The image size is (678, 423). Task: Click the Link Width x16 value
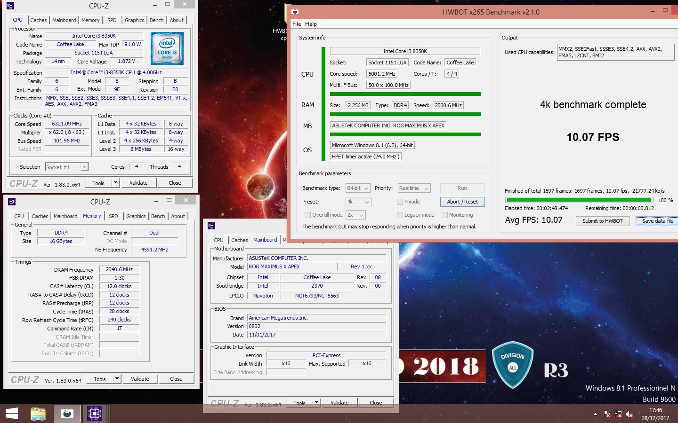(x=286, y=363)
